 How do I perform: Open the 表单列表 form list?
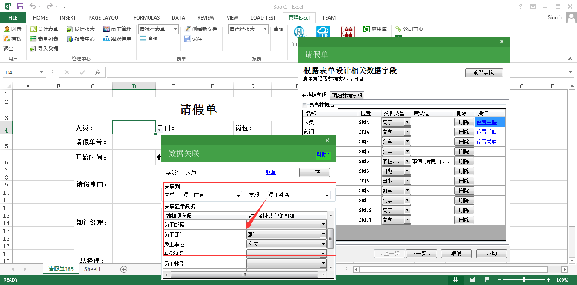click(44, 39)
